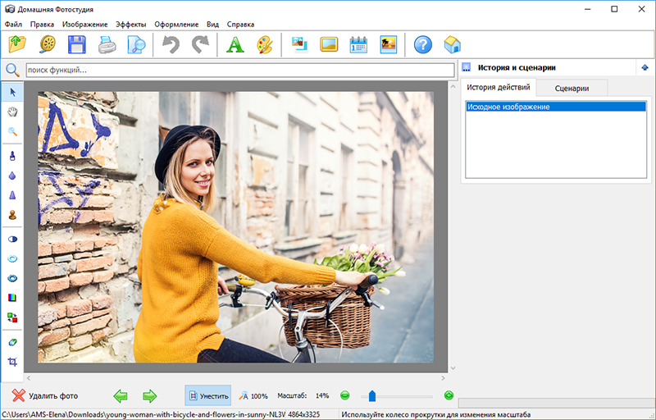Image resolution: width=656 pixels, height=420 pixels.
Task: Create a calendar with the calendar icon
Action: click(x=358, y=44)
